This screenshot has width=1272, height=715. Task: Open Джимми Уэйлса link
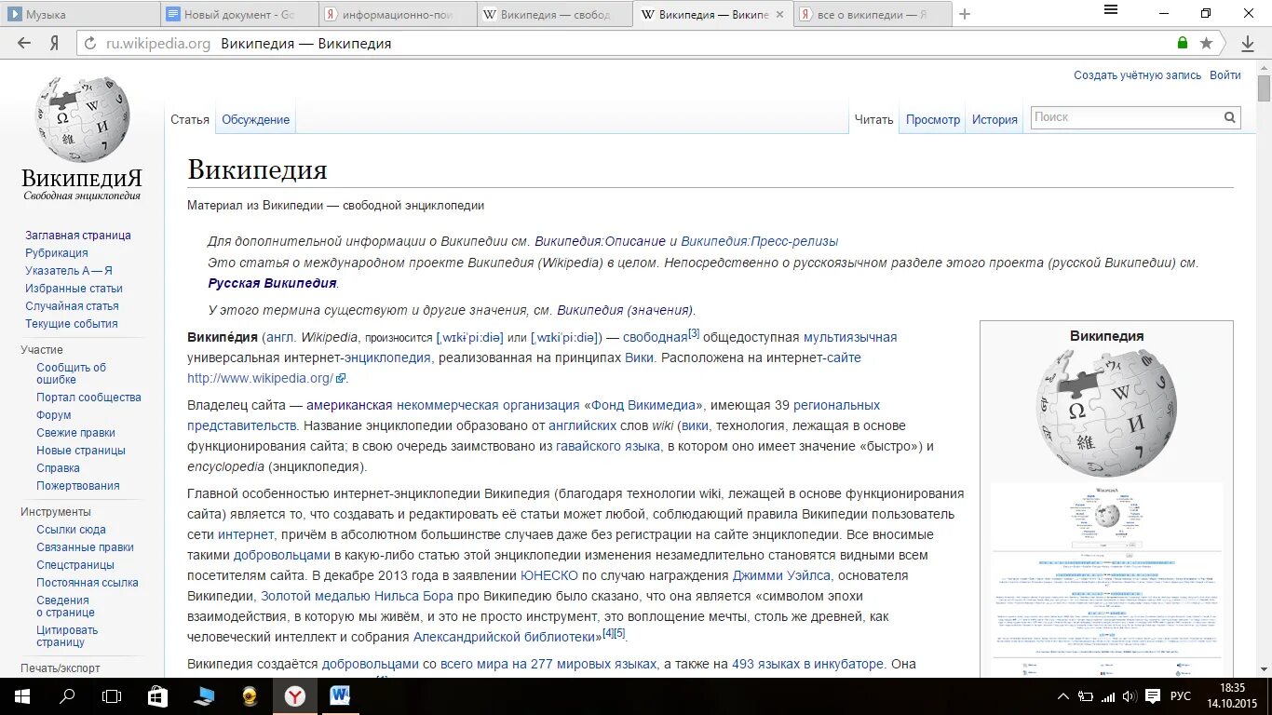tap(780, 575)
